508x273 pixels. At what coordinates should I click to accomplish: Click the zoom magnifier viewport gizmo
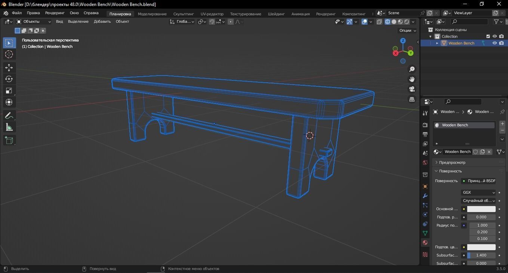tap(412, 69)
